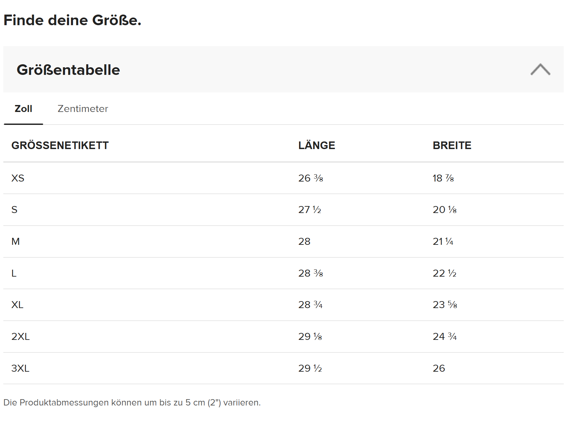Switch to the Zentimeter tab
The height and width of the screenshot is (426, 573).
pos(83,109)
